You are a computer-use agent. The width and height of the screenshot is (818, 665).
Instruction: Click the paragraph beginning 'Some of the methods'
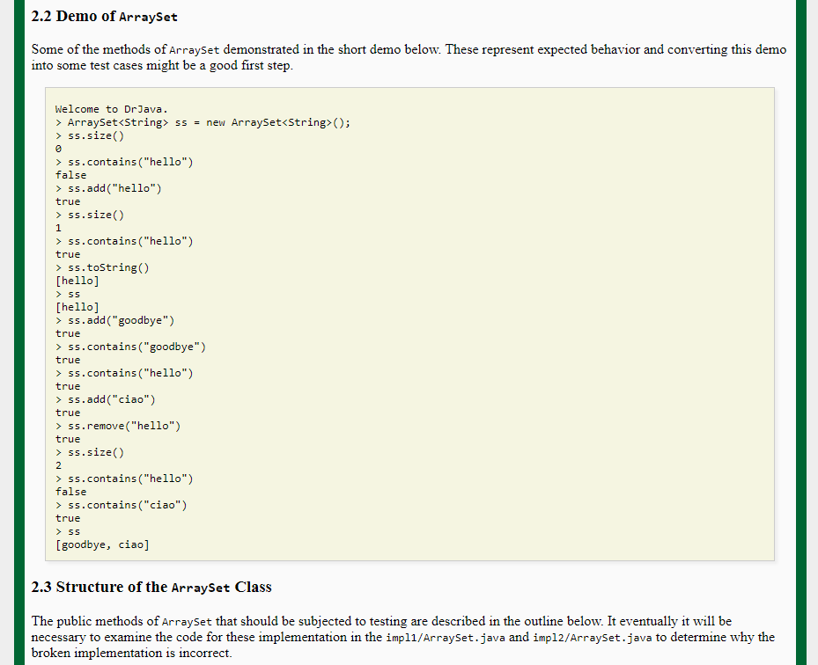pos(409,57)
